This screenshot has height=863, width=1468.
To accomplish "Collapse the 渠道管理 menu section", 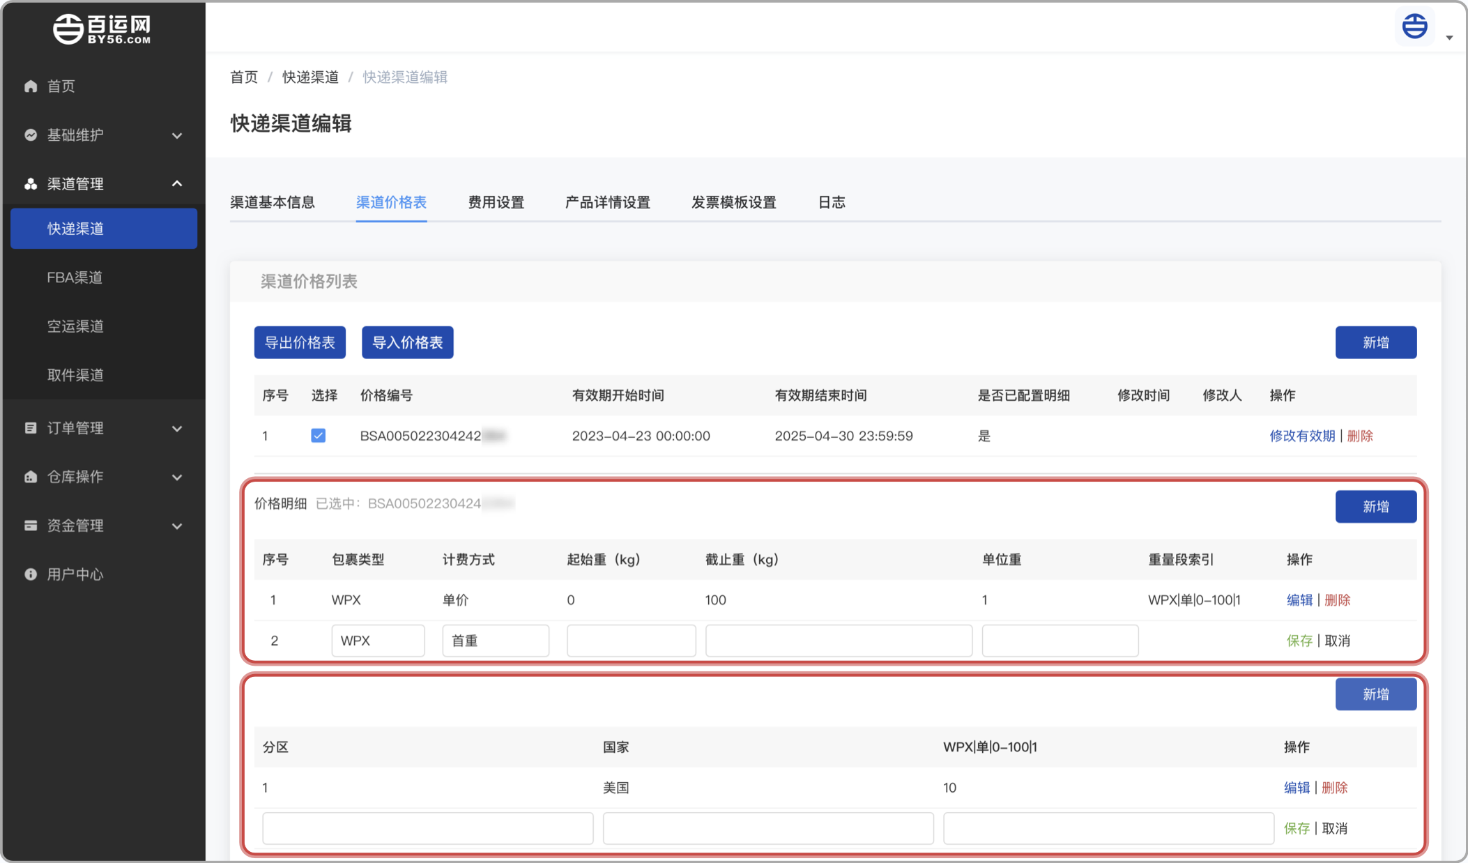I will click(177, 183).
